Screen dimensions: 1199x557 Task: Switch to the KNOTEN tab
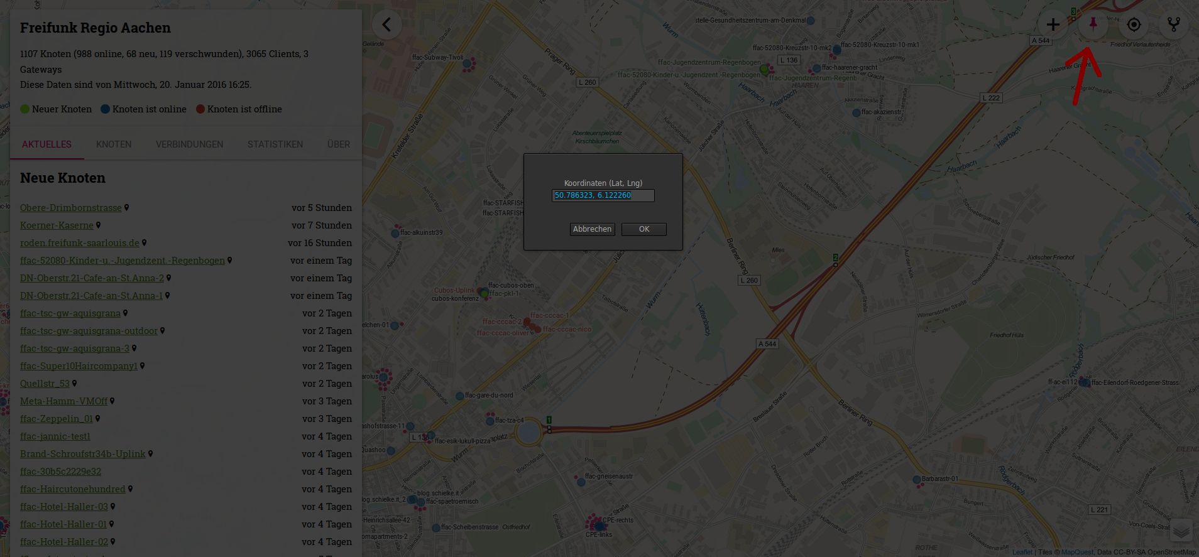(114, 144)
